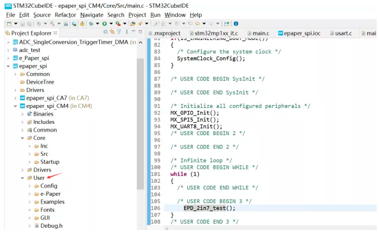
Task: Click the Build hammer icon
Action: point(52,24)
